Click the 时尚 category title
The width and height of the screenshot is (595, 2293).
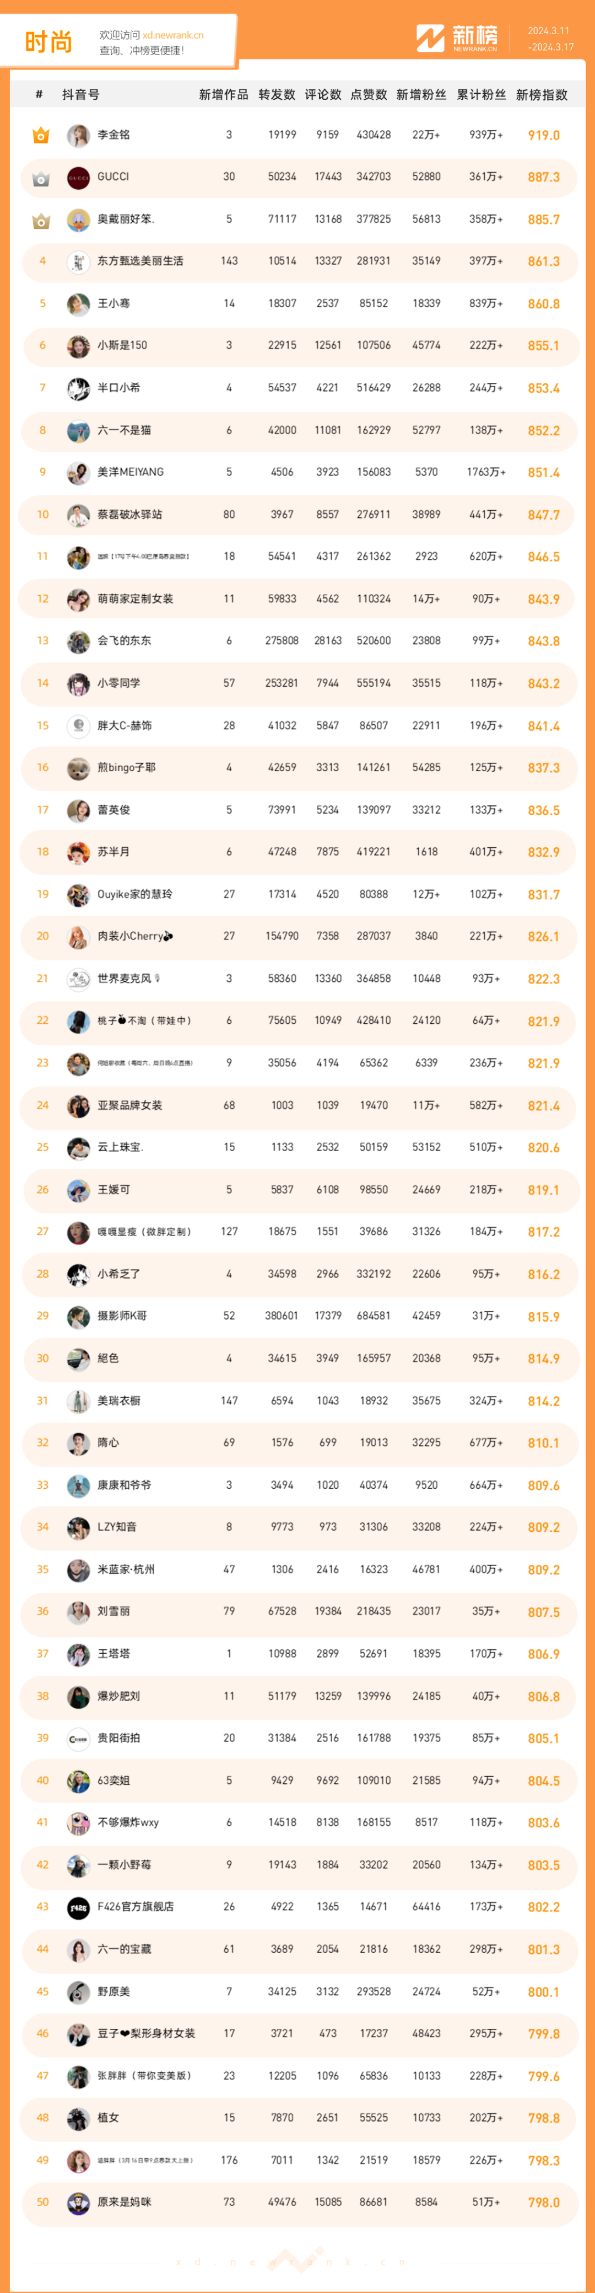point(49,42)
